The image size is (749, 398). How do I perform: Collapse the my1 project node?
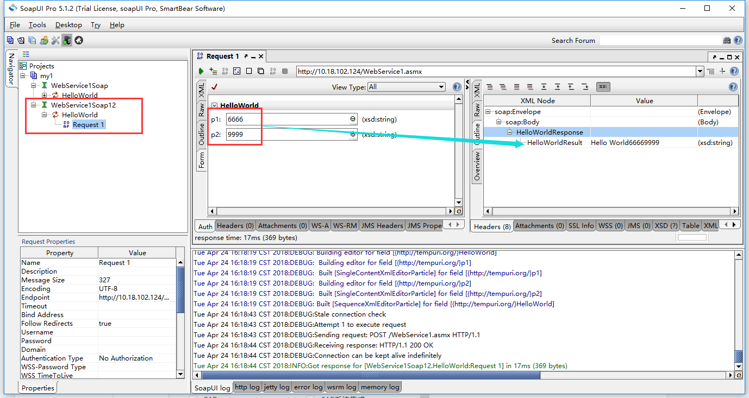point(23,76)
